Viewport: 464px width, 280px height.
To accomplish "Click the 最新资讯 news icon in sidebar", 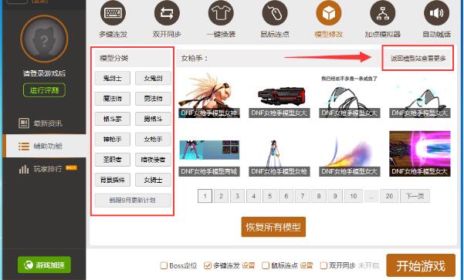I will tap(24, 123).
